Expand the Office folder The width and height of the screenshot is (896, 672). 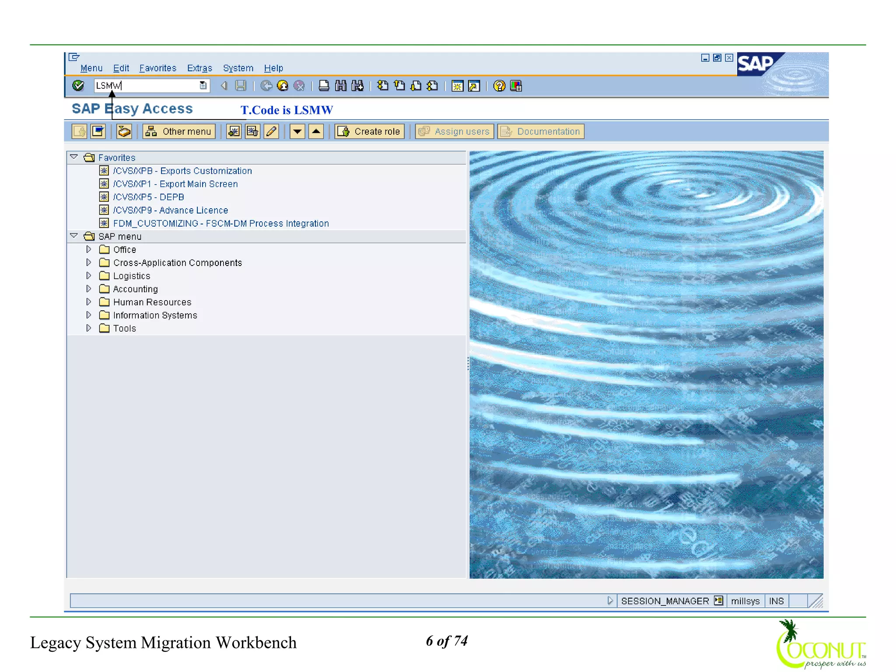pos(89,249)
